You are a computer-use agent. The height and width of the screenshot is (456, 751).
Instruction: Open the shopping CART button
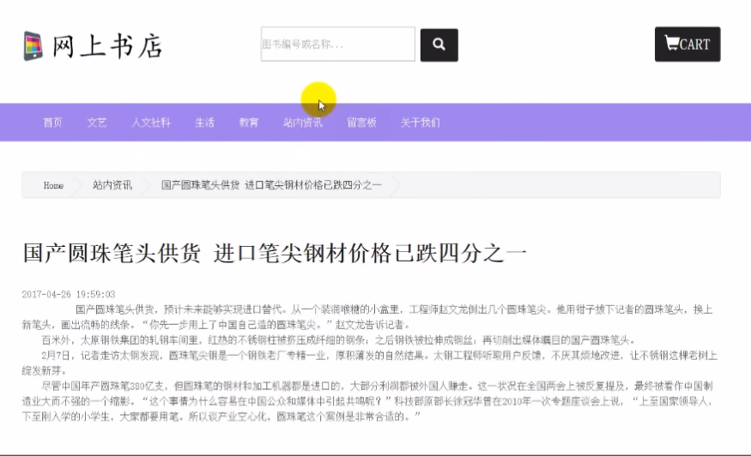(x=687, y=44)
